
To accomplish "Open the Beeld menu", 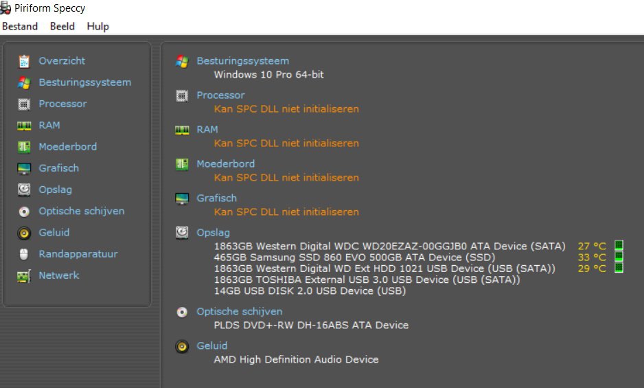I will pyautogui.click(x=62, y=26).
